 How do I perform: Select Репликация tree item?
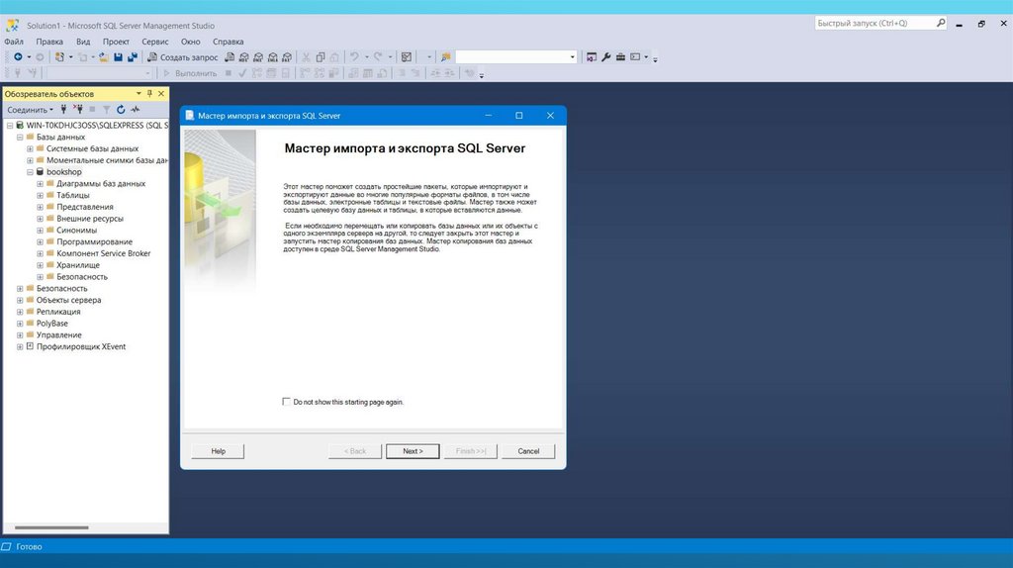click(58, 312)
